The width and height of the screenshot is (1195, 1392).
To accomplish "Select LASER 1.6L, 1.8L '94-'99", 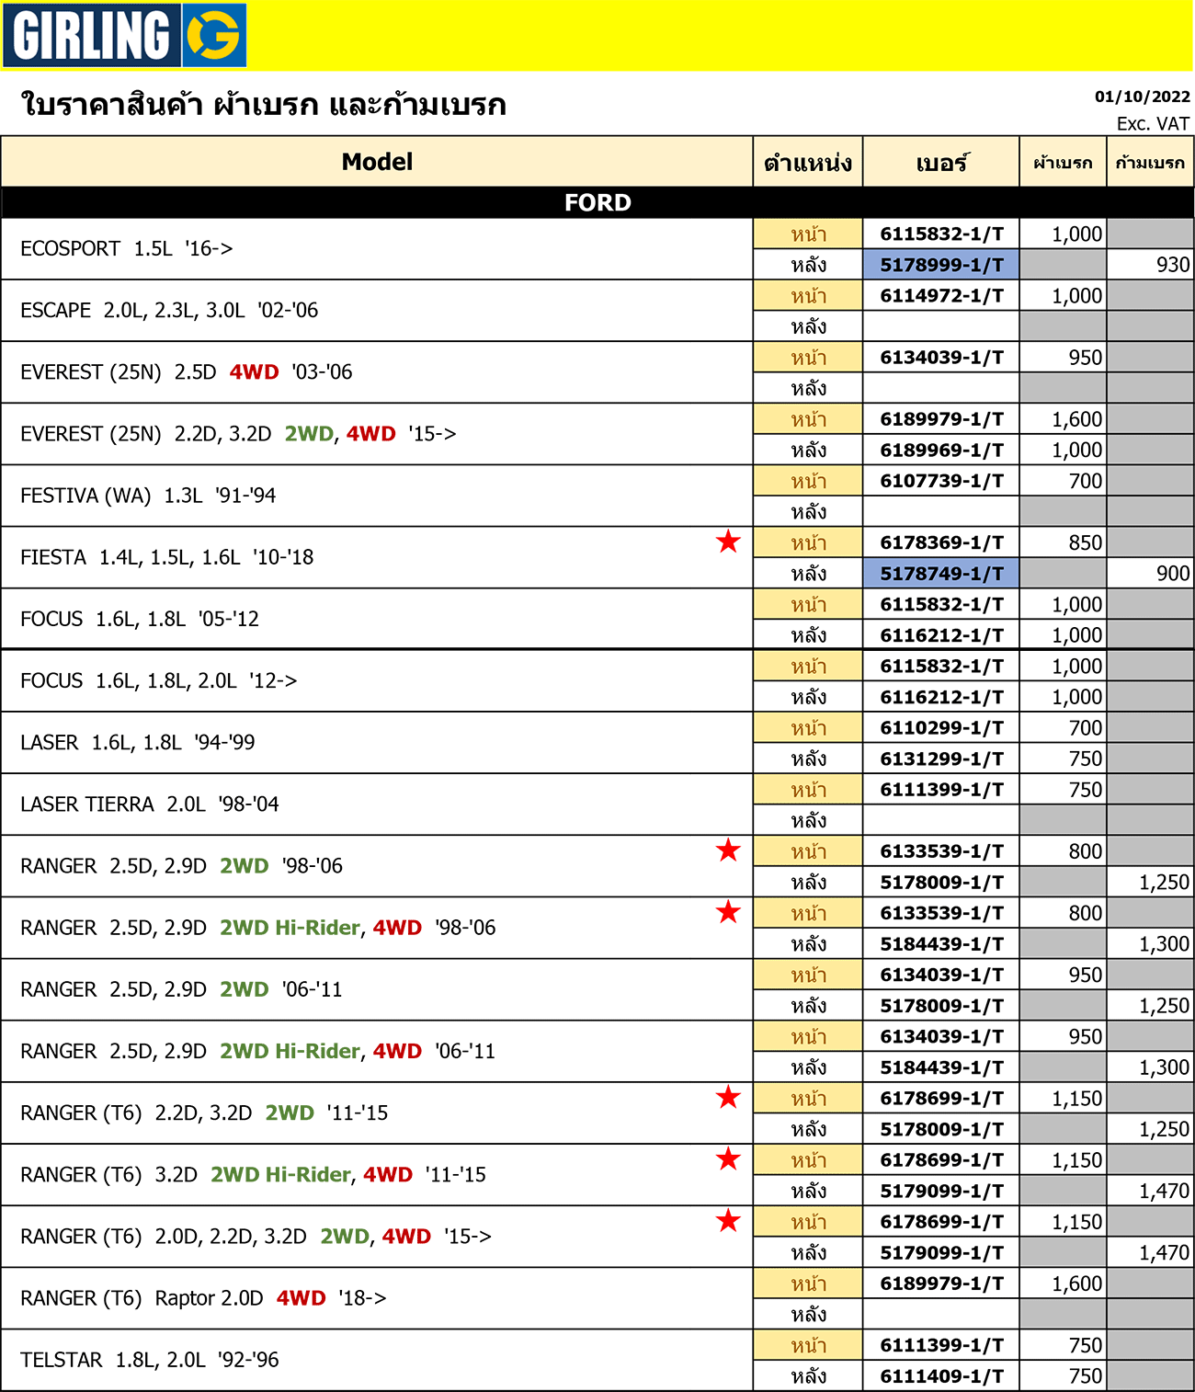I will tap(377, 743).
